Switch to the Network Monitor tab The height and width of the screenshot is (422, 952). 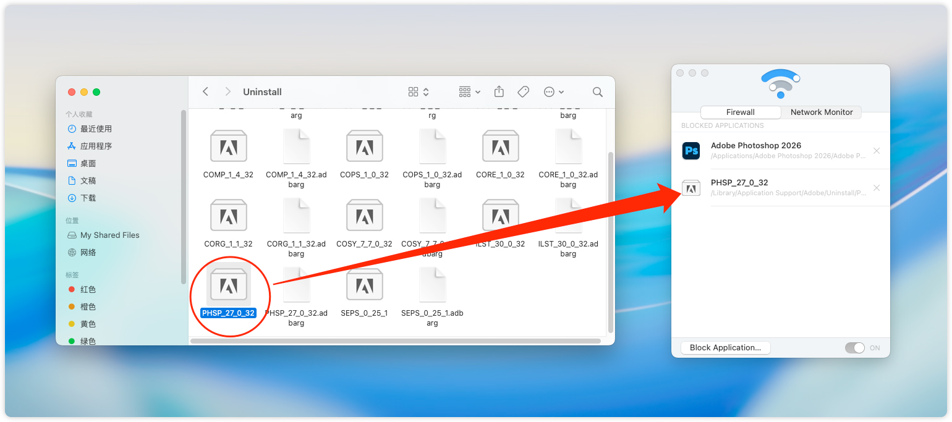pyautogui.click(x=821, y=112)
